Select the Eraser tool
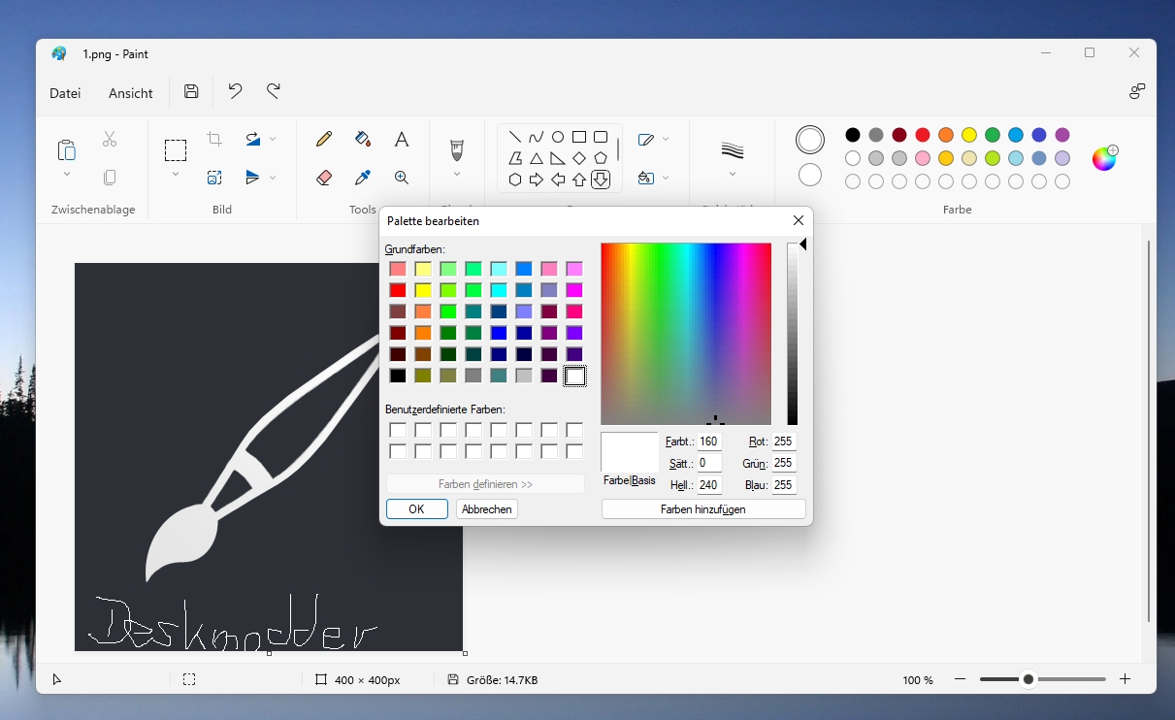The width and height of the screenshot is (1175, 720). tap(324, 178)
